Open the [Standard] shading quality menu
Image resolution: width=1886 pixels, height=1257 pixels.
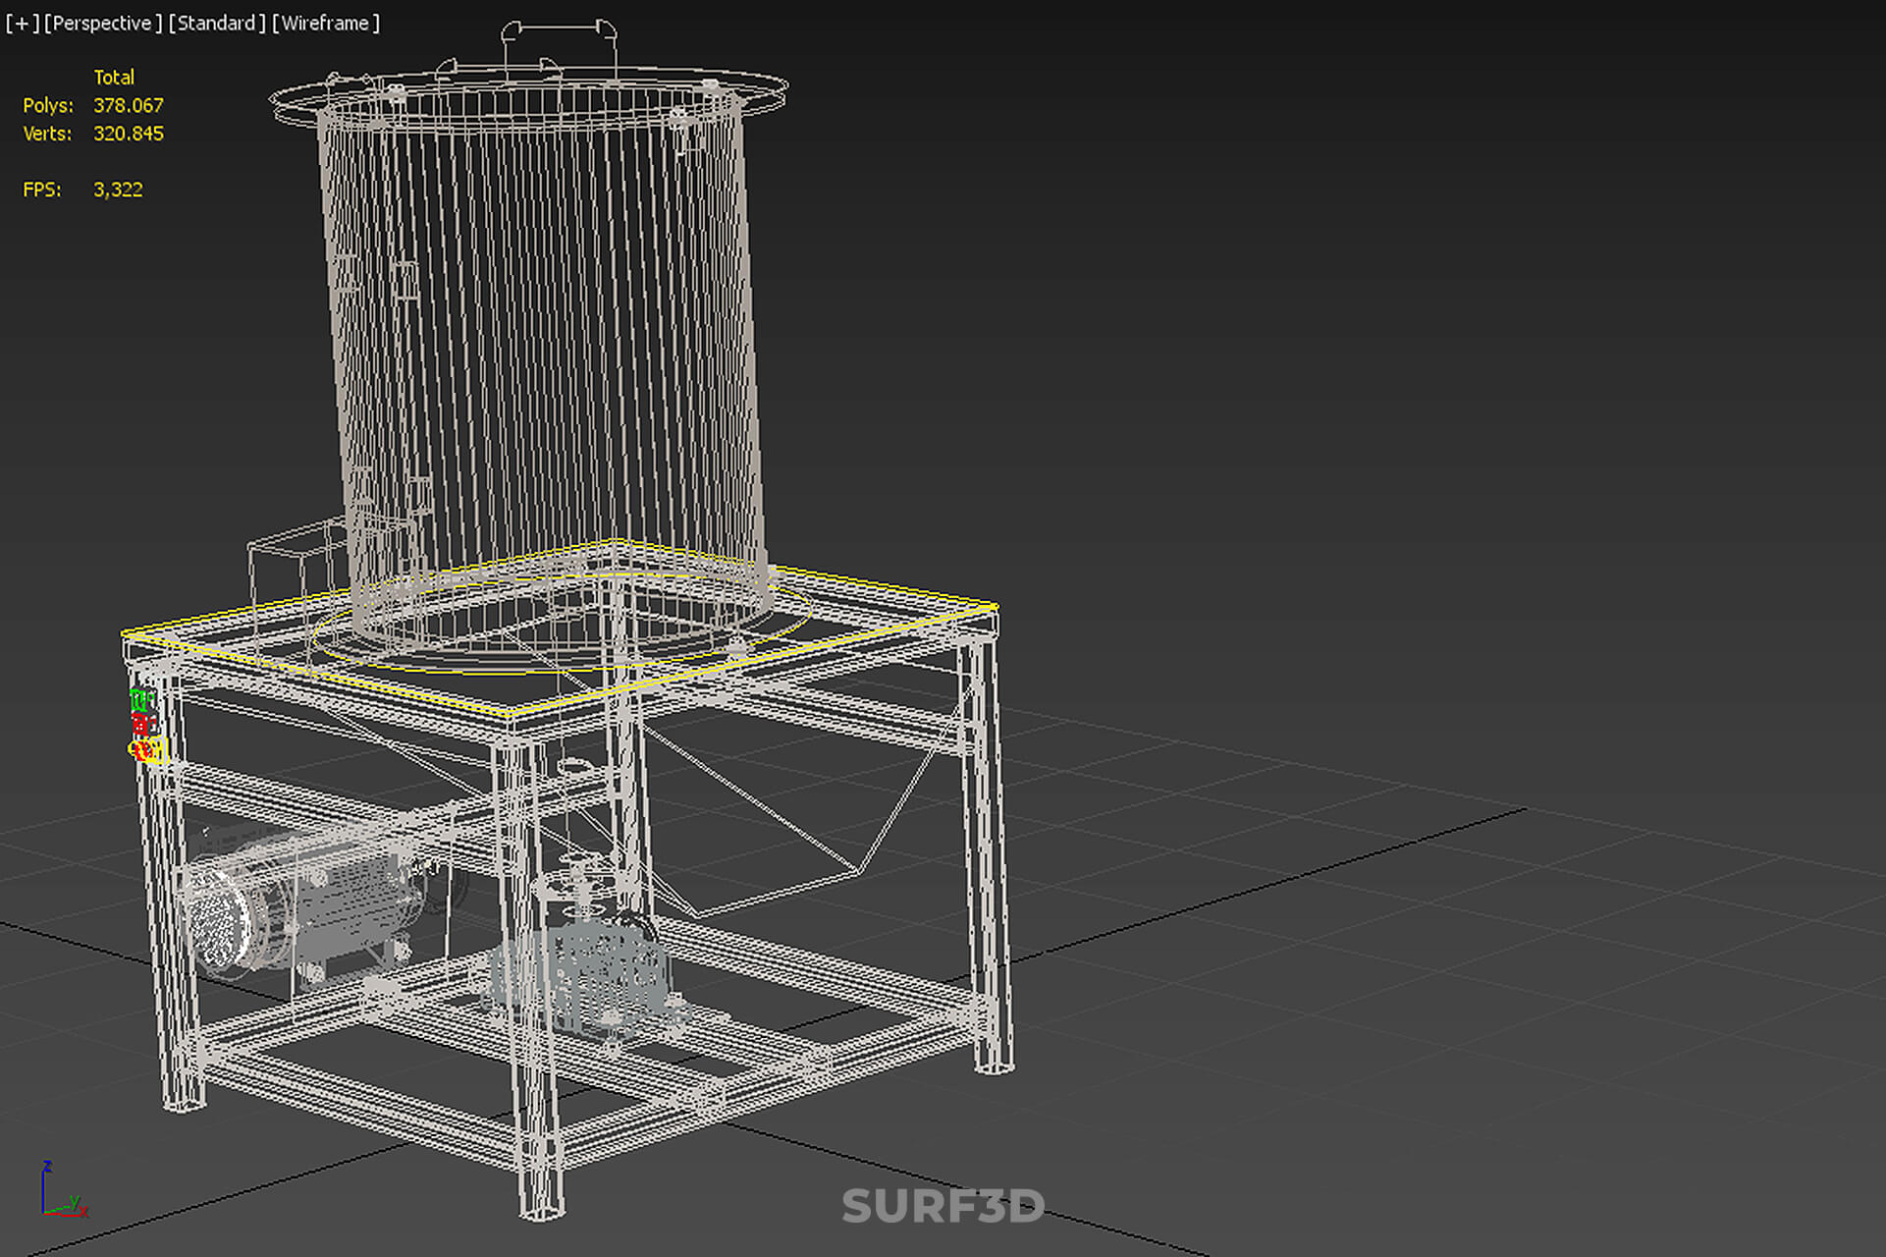pyautogui.click(x=217, y=23)
